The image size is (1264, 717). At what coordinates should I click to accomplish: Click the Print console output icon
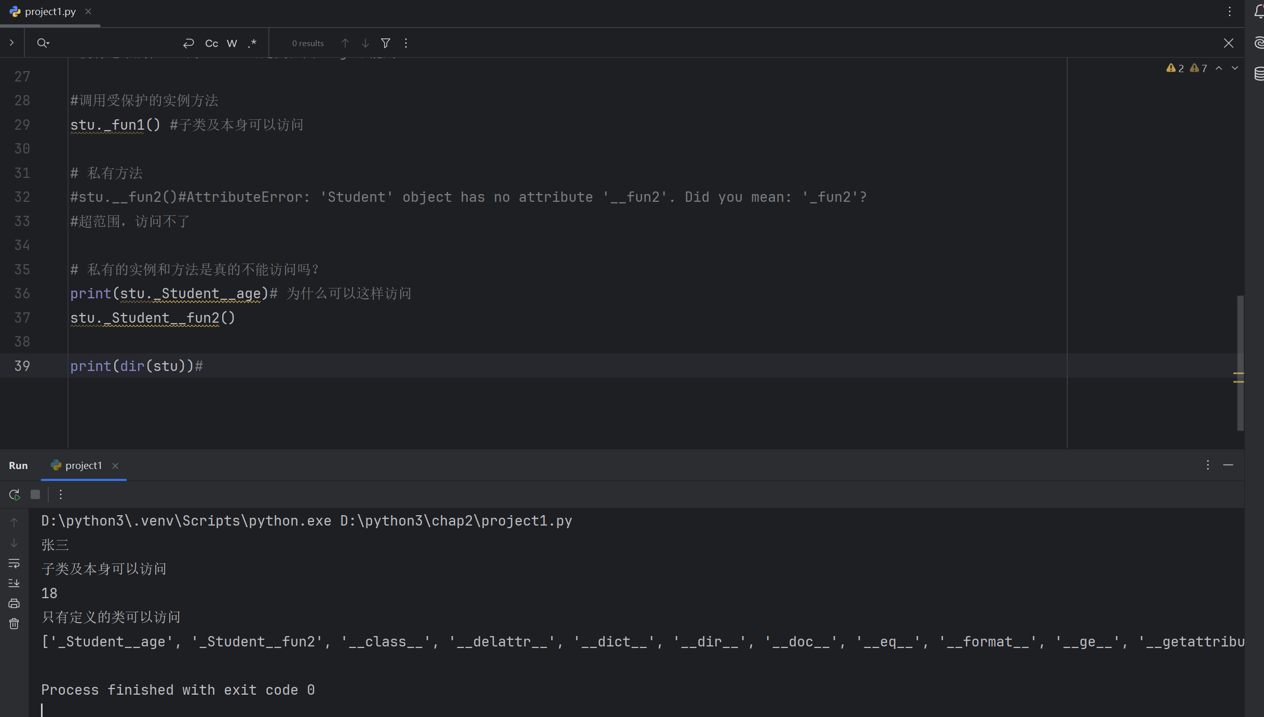(14, 603)
